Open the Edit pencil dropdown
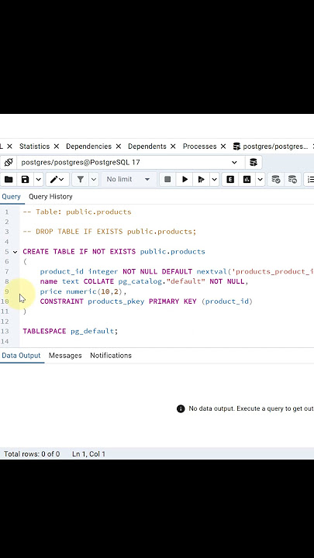This screenshot has height=558, width=314. pos(57,179)
